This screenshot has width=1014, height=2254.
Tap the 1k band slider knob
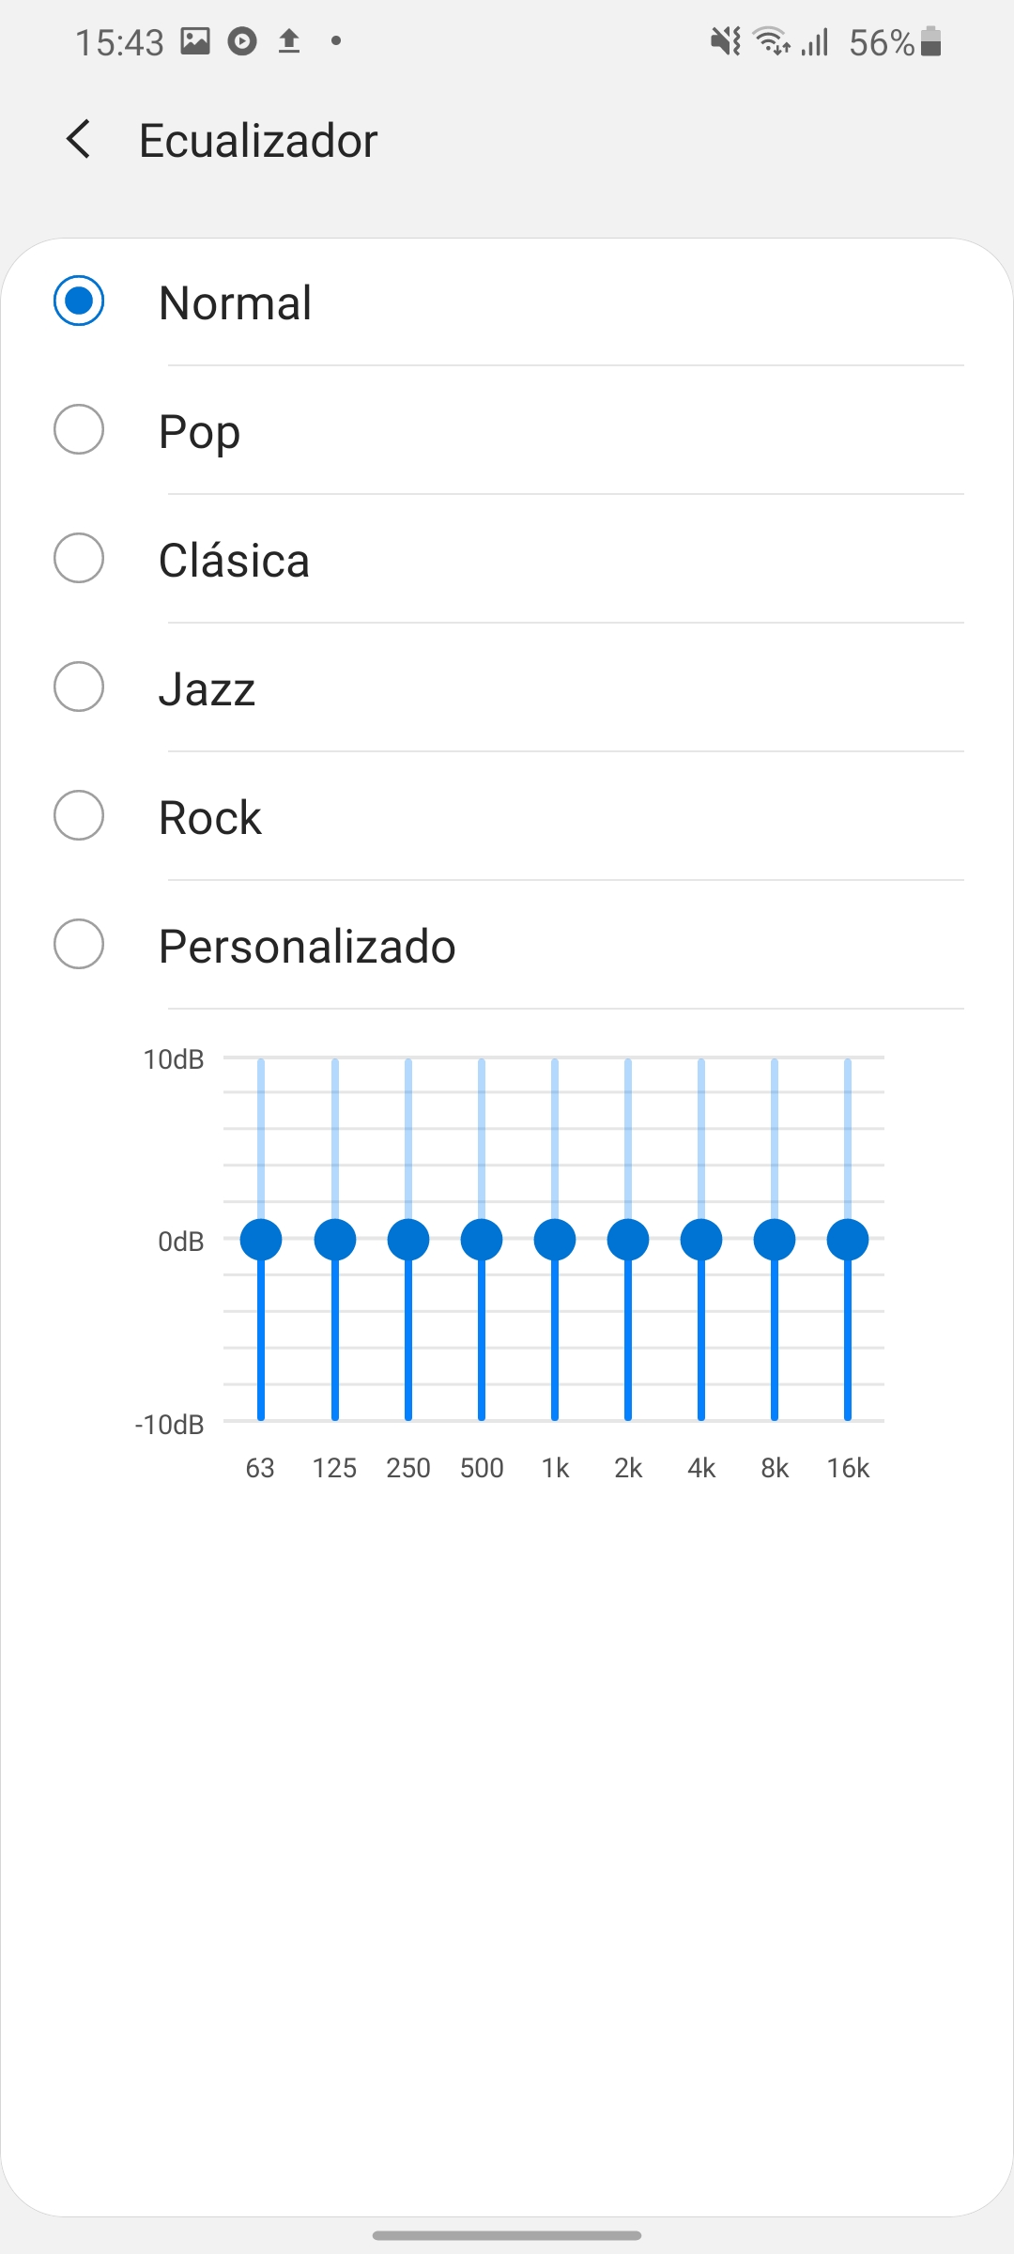coord(555,1240)
